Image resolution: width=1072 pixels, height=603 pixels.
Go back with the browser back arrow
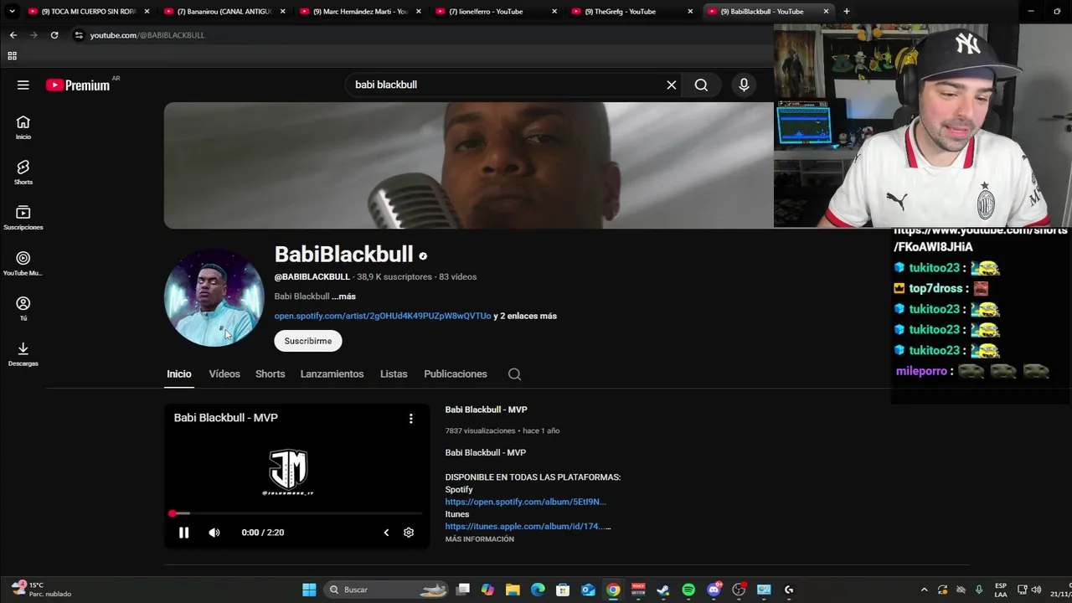13,35
